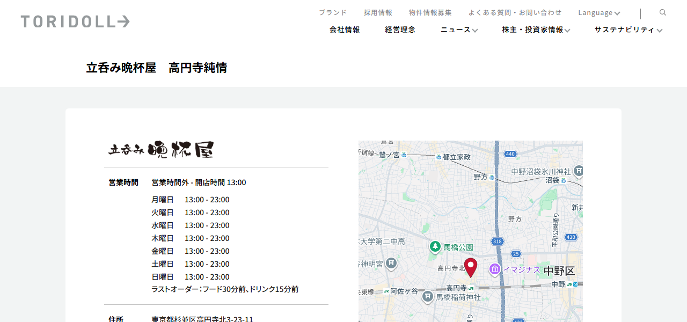Expand the 株主・投資家情報 menu
Image resolution: width=687 pixels, height=322 pixels.
(x=536, y=30)
